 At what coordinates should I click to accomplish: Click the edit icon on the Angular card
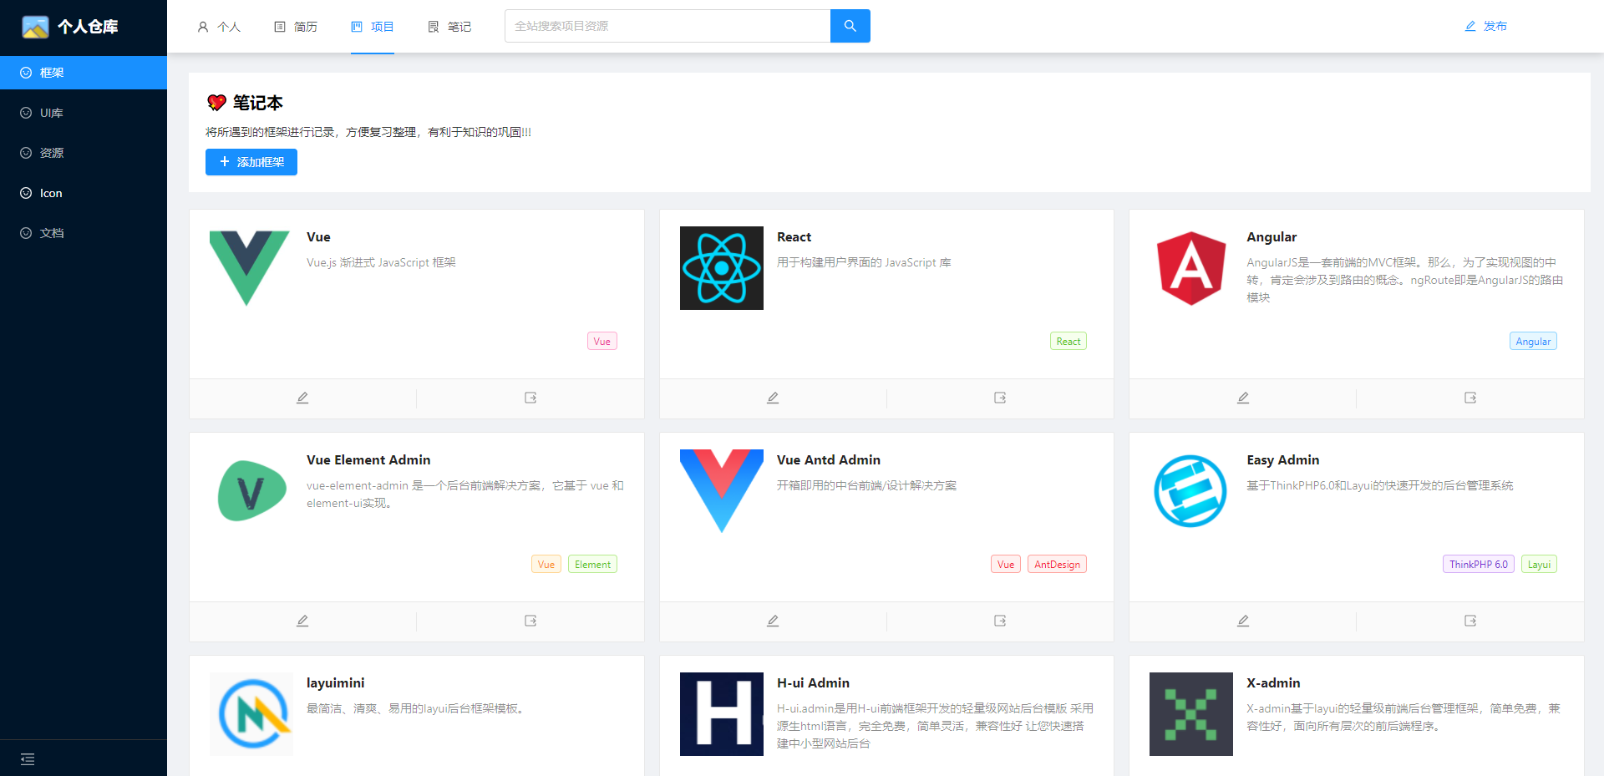1242,398
